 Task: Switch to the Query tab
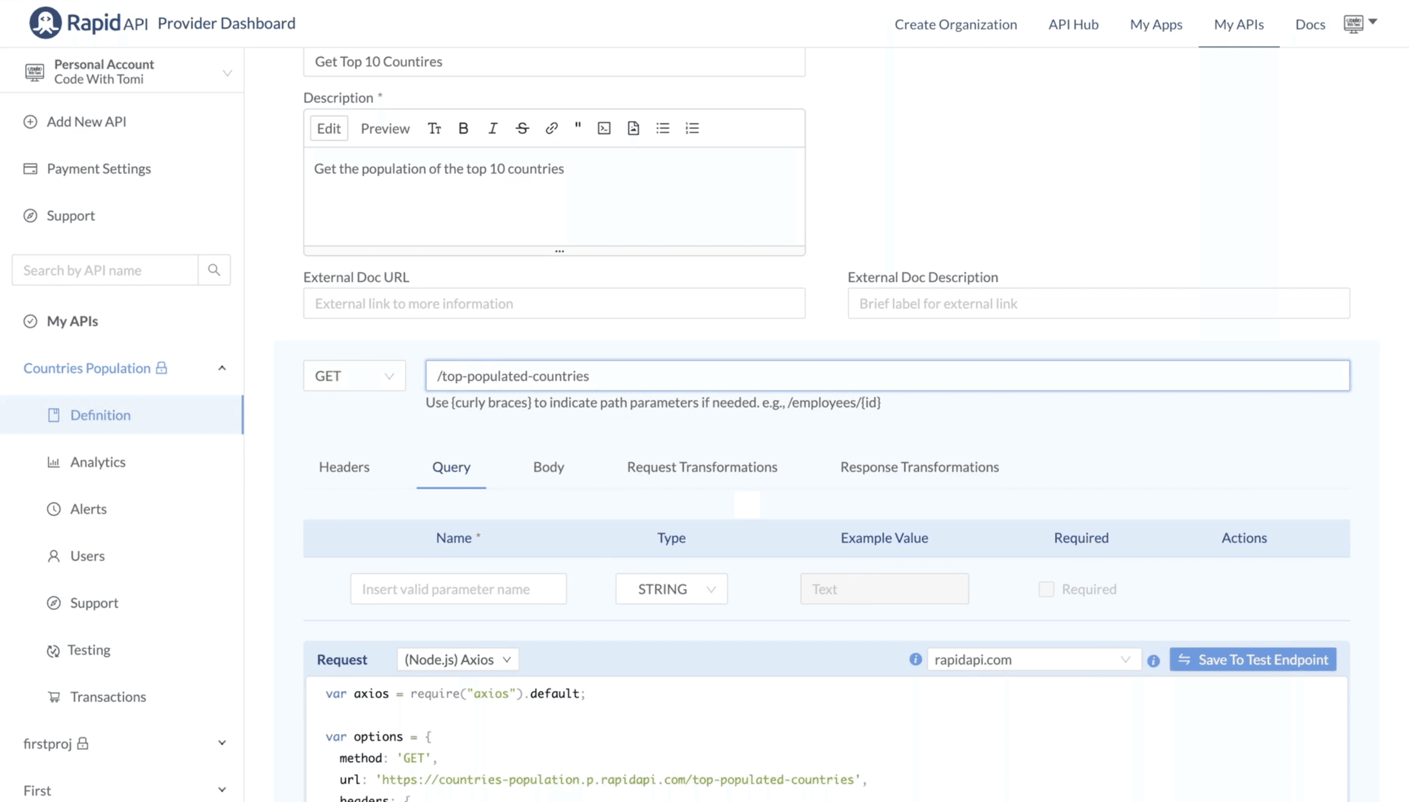click(451, 467)
